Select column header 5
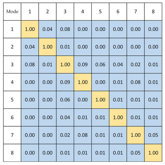Image resolution: width=165 pixels, height=165 pixels. coord(100,12)
